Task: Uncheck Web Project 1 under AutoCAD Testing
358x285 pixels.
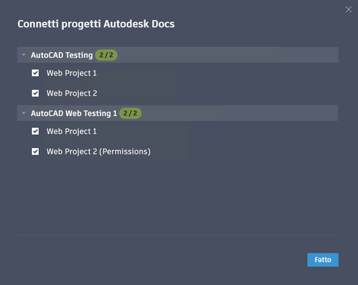Action: click(35, 73)
